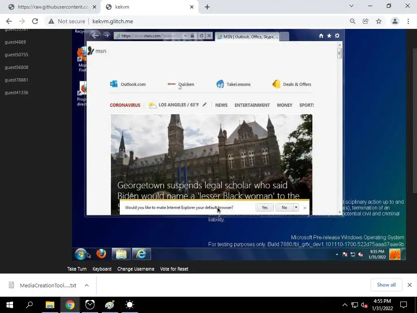The height and width of the screenshot is (313, 417).
Task: Click Change Username below the VM
Action: (136, 269)
